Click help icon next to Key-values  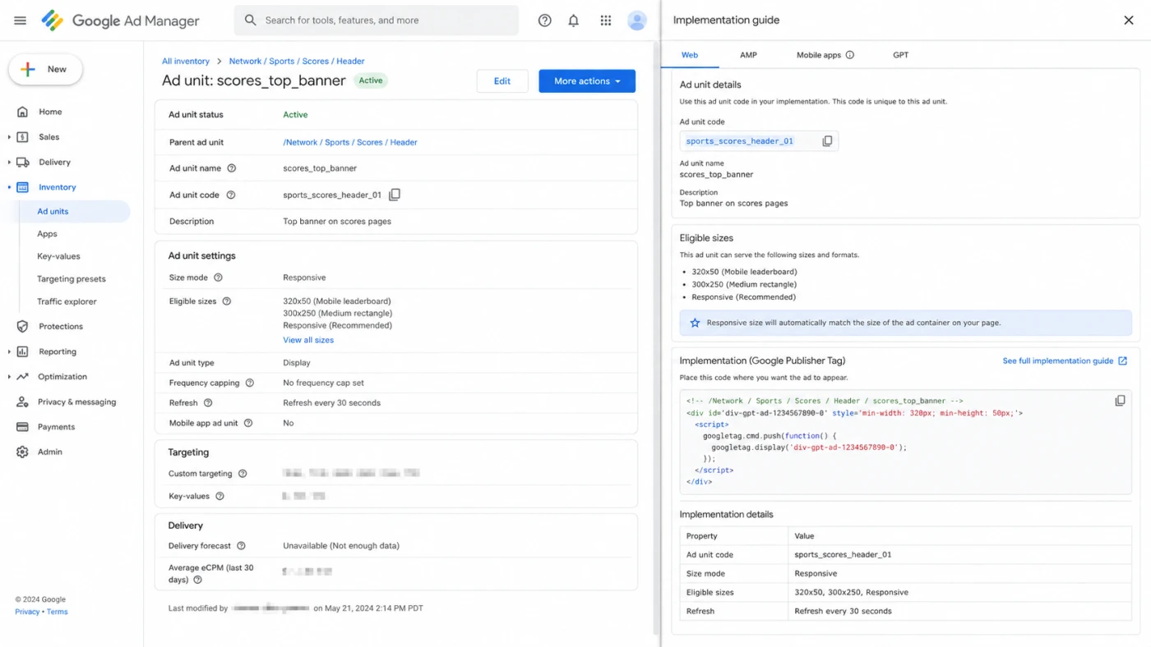click(x=220, y=496)
